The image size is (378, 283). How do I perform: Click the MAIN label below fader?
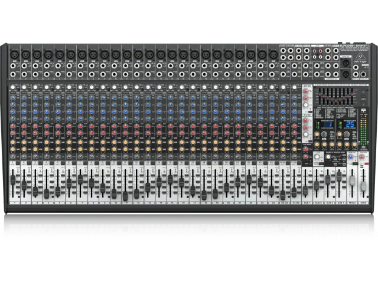click(363, 203)
